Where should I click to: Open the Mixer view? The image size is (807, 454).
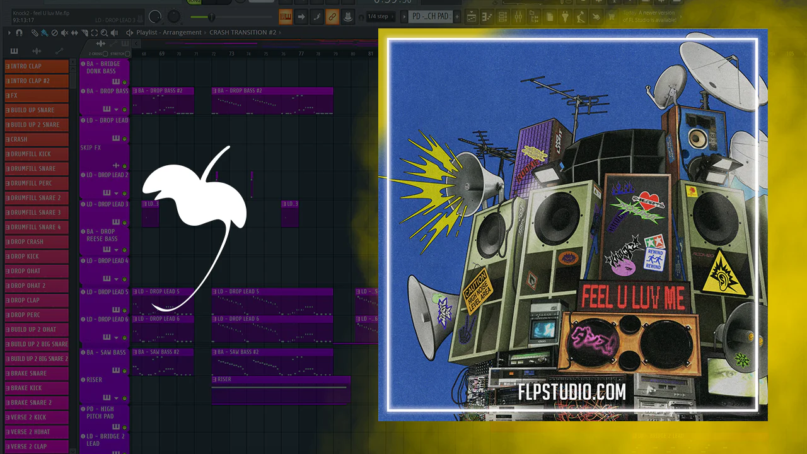(x=518, y=17)
